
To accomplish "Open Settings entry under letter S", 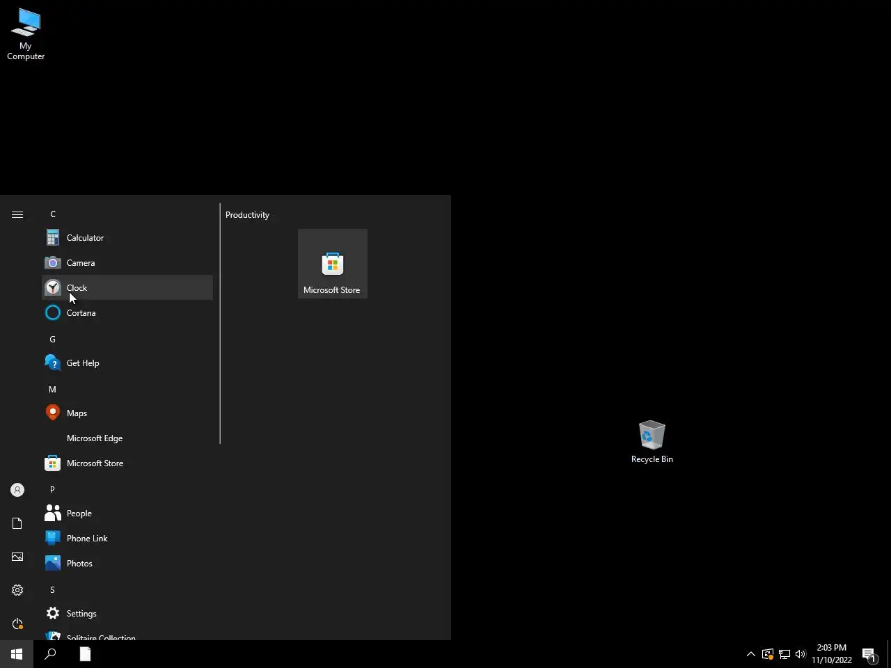I will [x=127, y=614].
